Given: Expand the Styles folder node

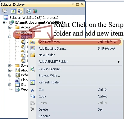Looking at the screenshot, I should coord(10,65).
